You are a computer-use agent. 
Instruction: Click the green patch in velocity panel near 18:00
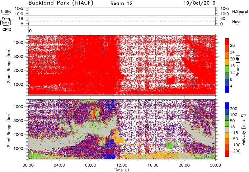(x=170, y=145)
